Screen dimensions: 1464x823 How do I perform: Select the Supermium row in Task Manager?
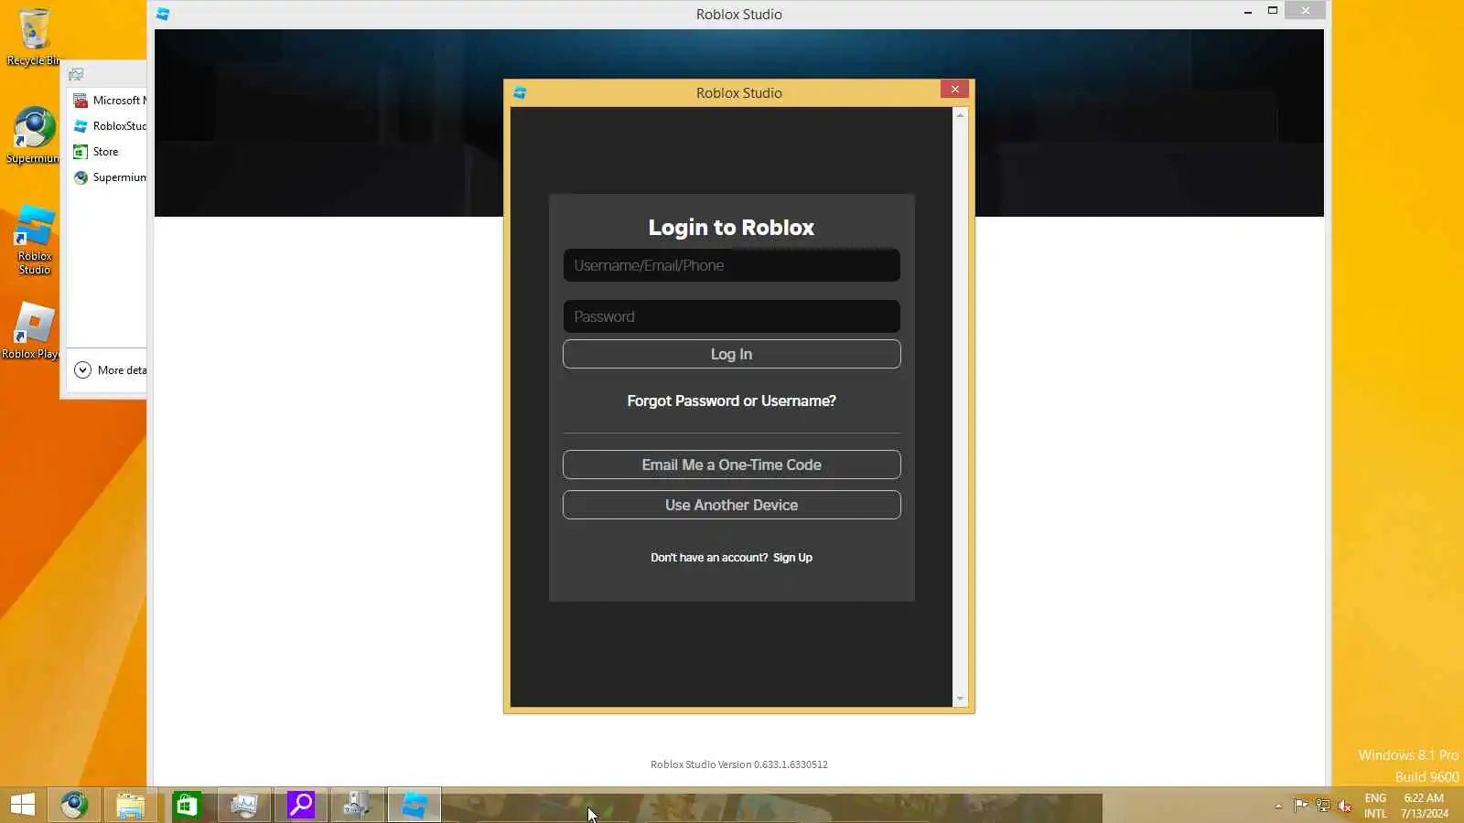pos(108,177)
